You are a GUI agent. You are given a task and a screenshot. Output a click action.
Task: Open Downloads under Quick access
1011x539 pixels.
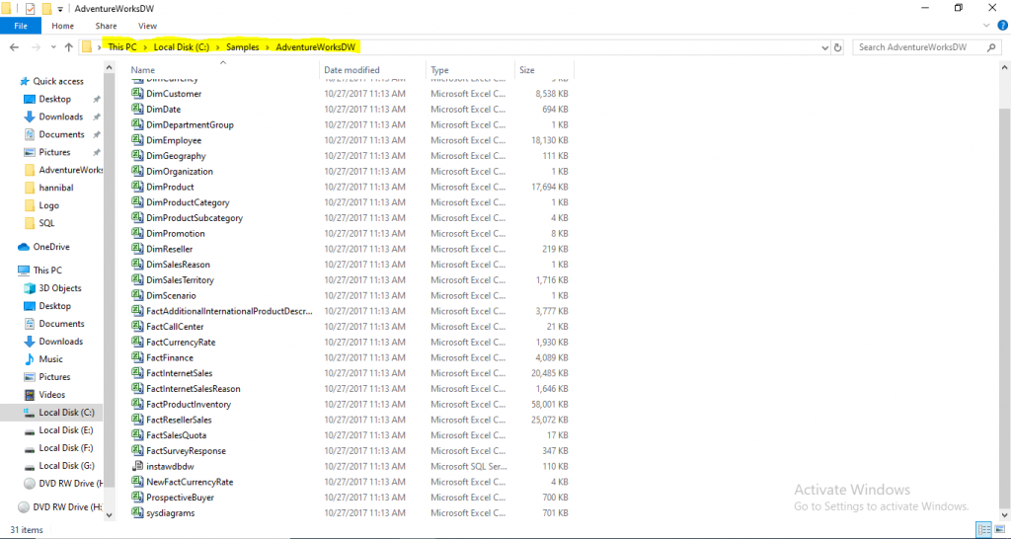(60, 116)
